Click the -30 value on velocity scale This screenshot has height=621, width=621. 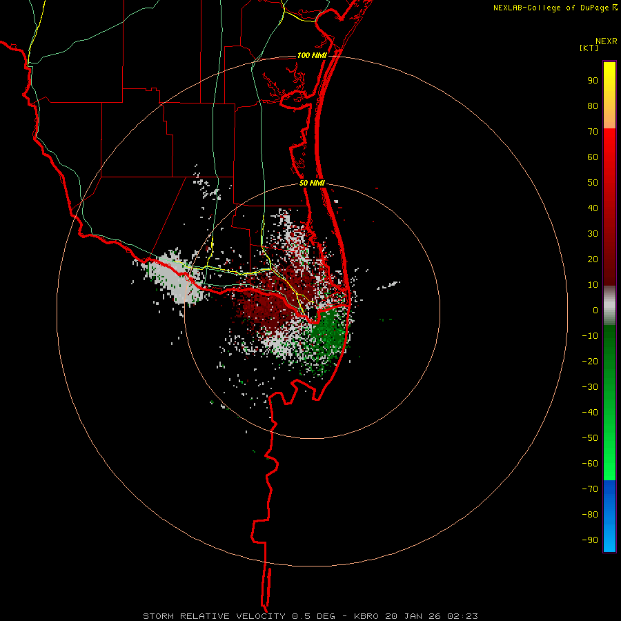[590, 387]
